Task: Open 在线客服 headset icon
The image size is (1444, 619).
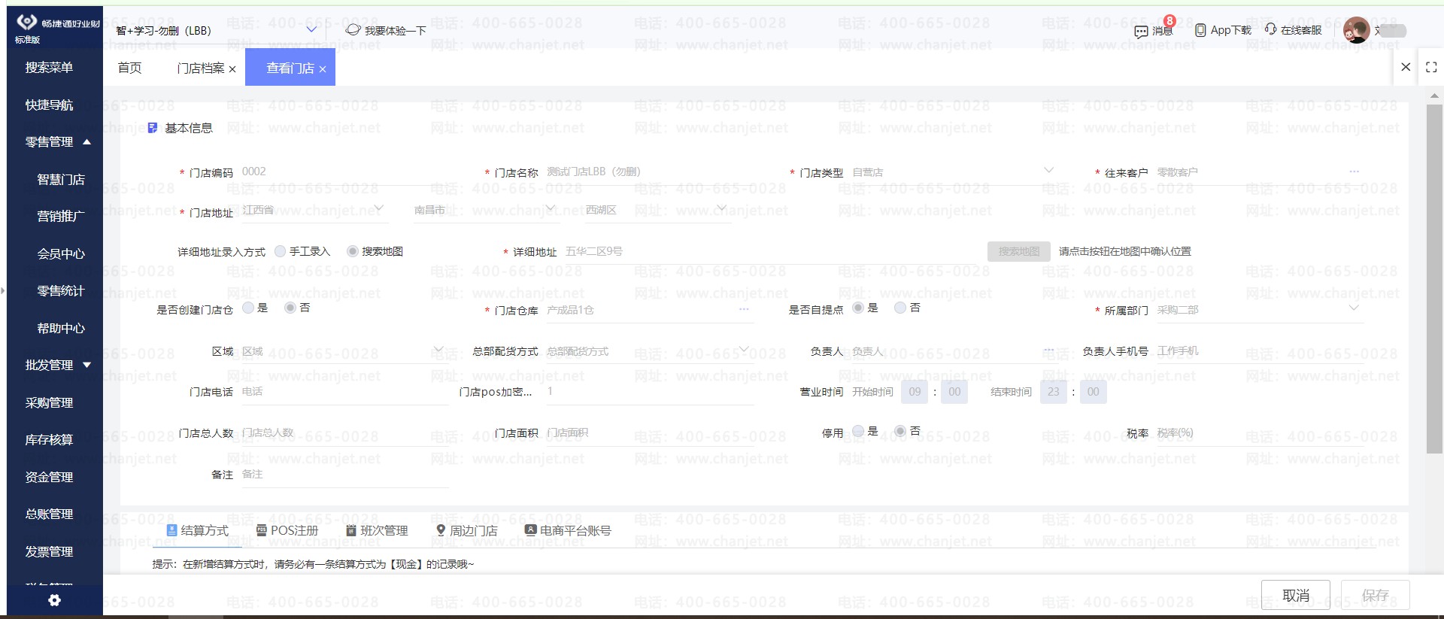Action: pyautogui.click(x=1270, y=29)
